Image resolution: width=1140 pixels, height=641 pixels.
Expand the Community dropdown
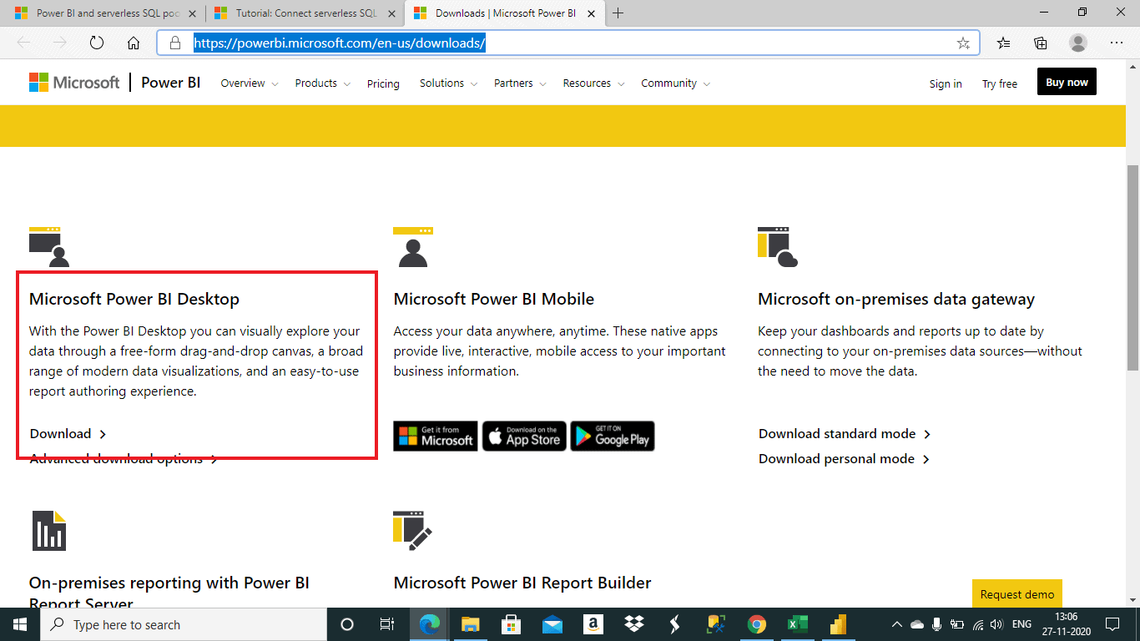[x=676, y=83]
